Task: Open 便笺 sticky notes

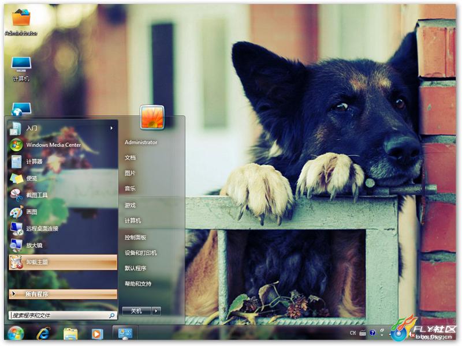Action: 62,178
